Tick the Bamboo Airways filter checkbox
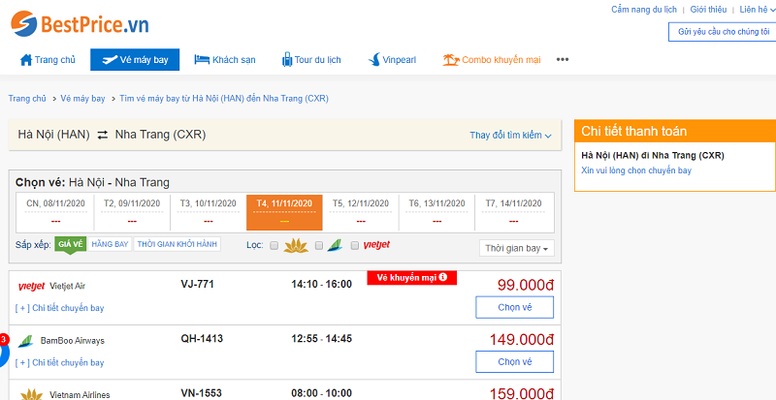776x400 pixels. 319,245
